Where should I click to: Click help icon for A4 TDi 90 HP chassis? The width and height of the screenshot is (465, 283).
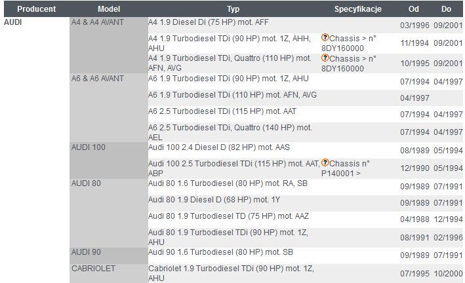point(325,37)
